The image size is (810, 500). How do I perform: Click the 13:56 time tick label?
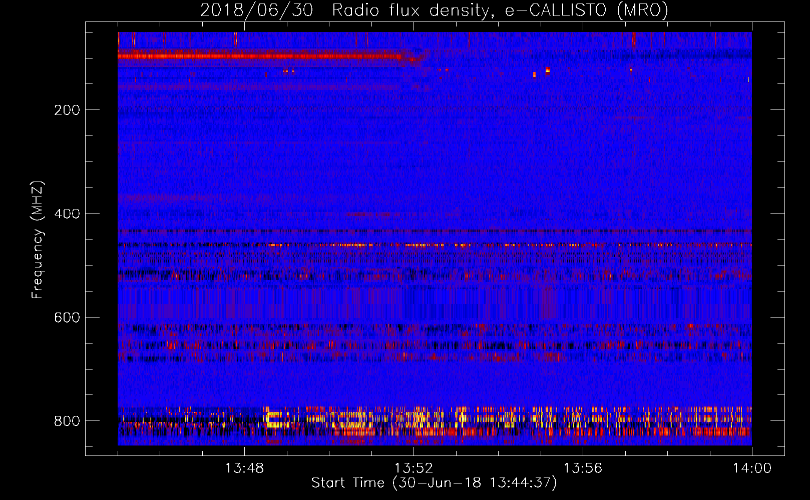(583, 468)
